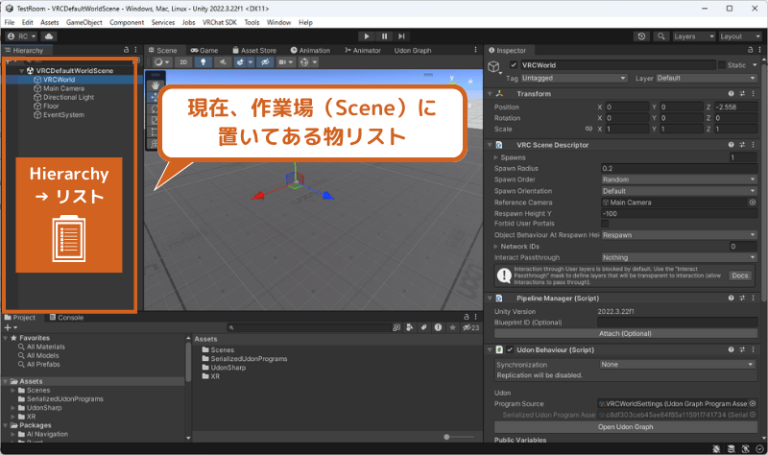This screenshot has height=455, width=768.
Task: Open the Unity search magnifier icon
Action: (x=661, y=36)
